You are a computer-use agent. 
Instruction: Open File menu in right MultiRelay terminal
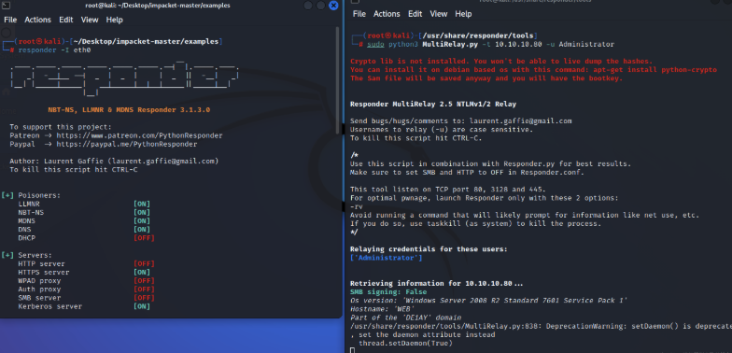[359, 14]
